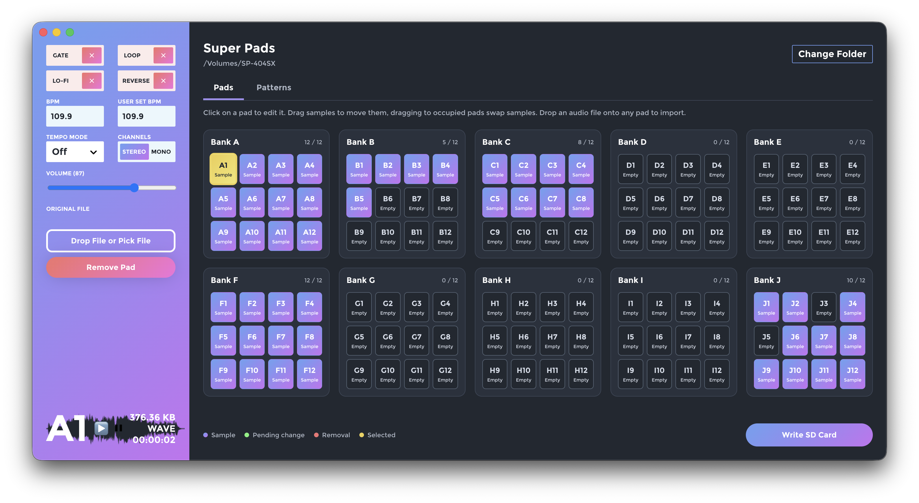Select empty pad J5
The width and height of the screenshot is (919, 503).
click(766, 341)
